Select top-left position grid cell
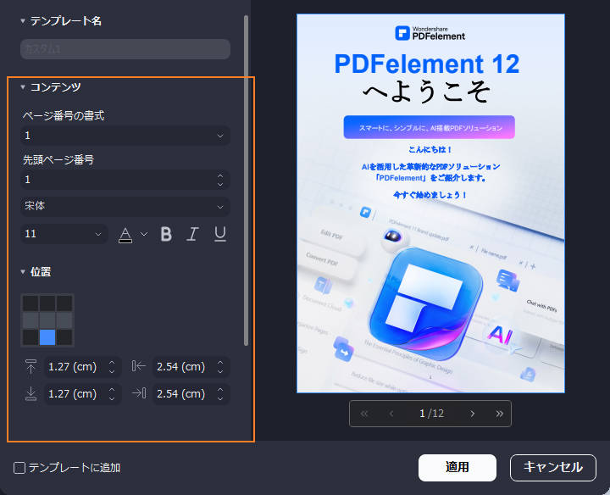610x495 pixels. [x=30, y=303]
